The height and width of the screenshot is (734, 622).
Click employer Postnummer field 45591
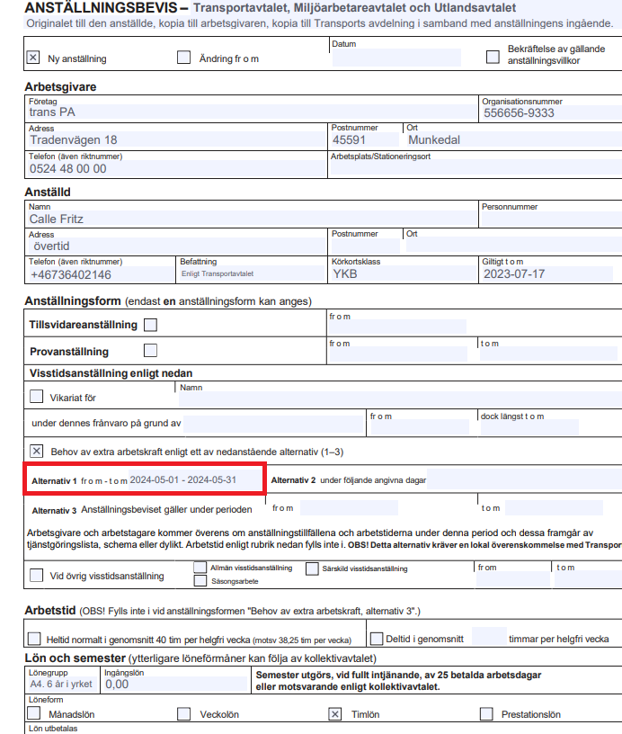(365, 140)
